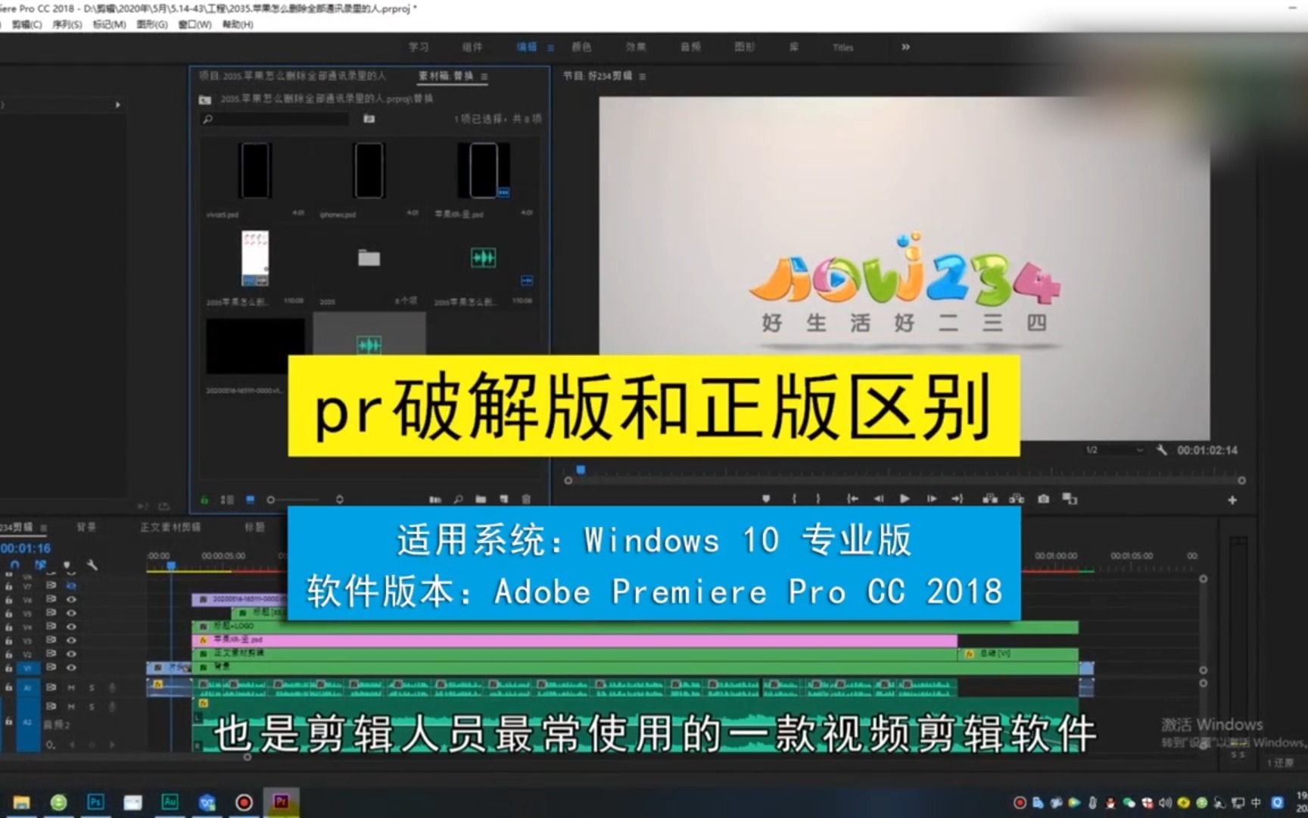Switch to the Learning workspace tab
The image size is (1308, 818).
pyautogui.click(x=419, y=47)
